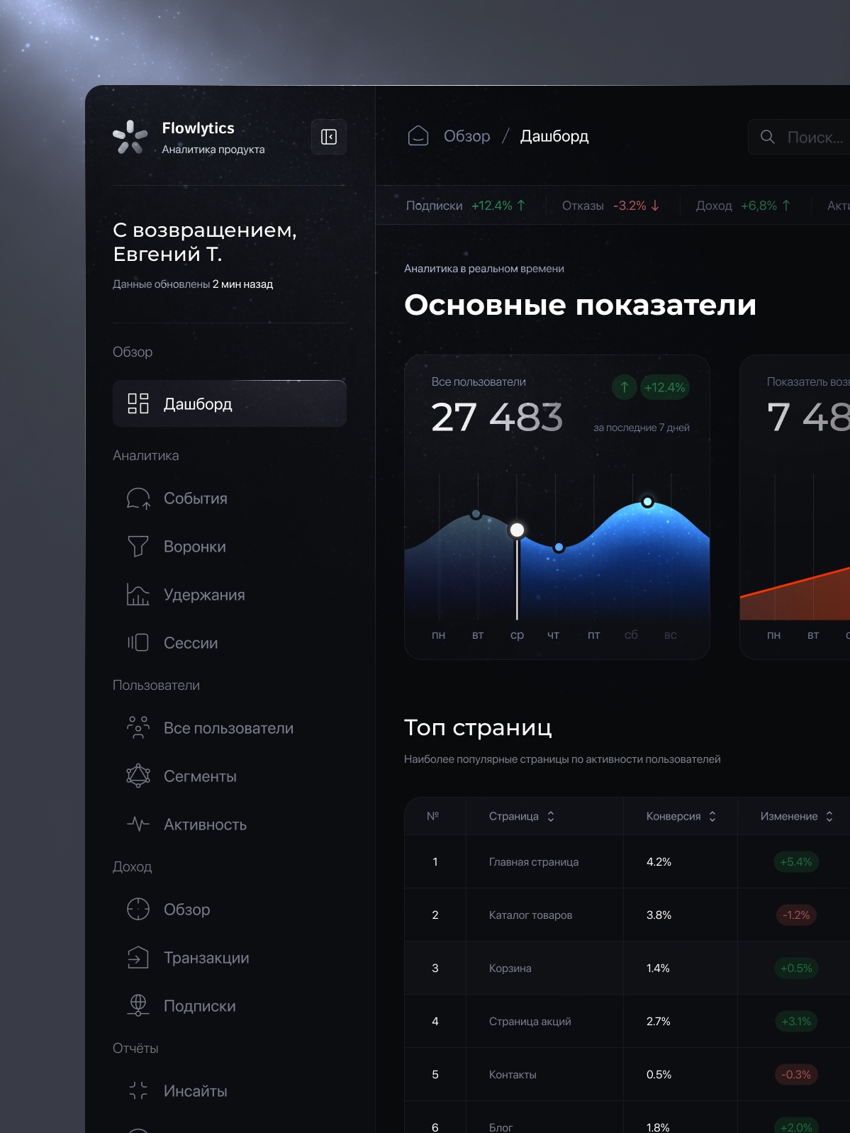The width and height of the screenshot is (850, 1133).
Task: Click the green arrow beside Доход +6,8%
Action: pos(786,206)
